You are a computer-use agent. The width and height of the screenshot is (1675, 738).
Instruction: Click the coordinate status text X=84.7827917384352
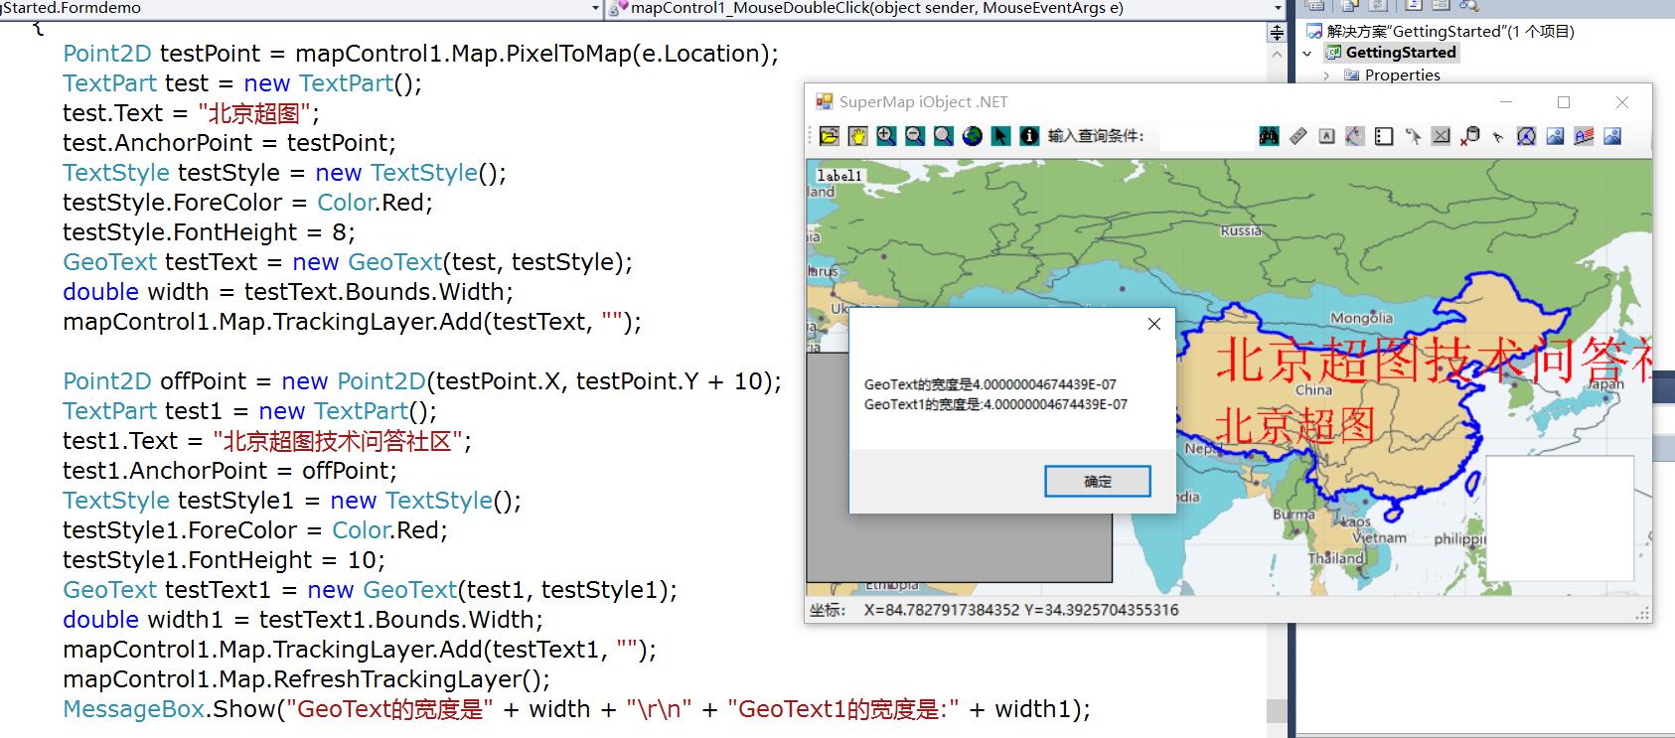pyautogui.click(x=942, y=610)
